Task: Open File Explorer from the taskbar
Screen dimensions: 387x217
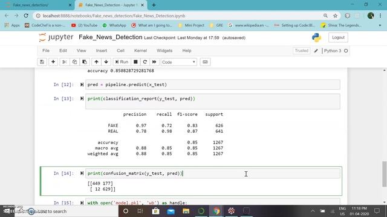Action: pyautogui.click(x=186, y=211)
